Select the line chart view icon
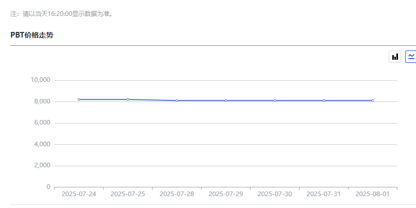Image resolution: width=416 pixels, height=208 pixels. tap(411, 57)
